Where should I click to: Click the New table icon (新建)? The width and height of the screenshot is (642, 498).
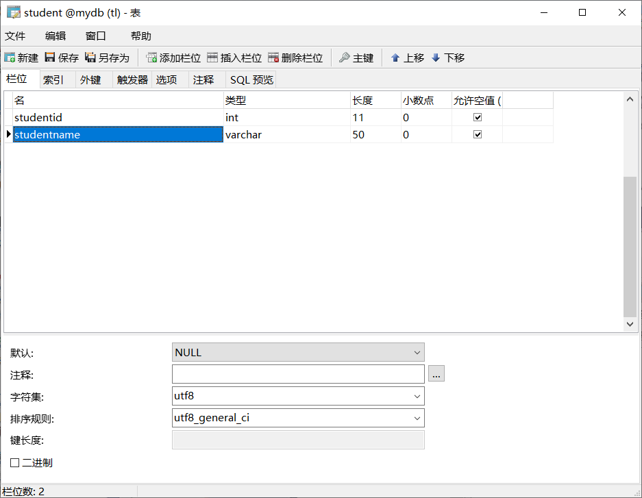10,58
